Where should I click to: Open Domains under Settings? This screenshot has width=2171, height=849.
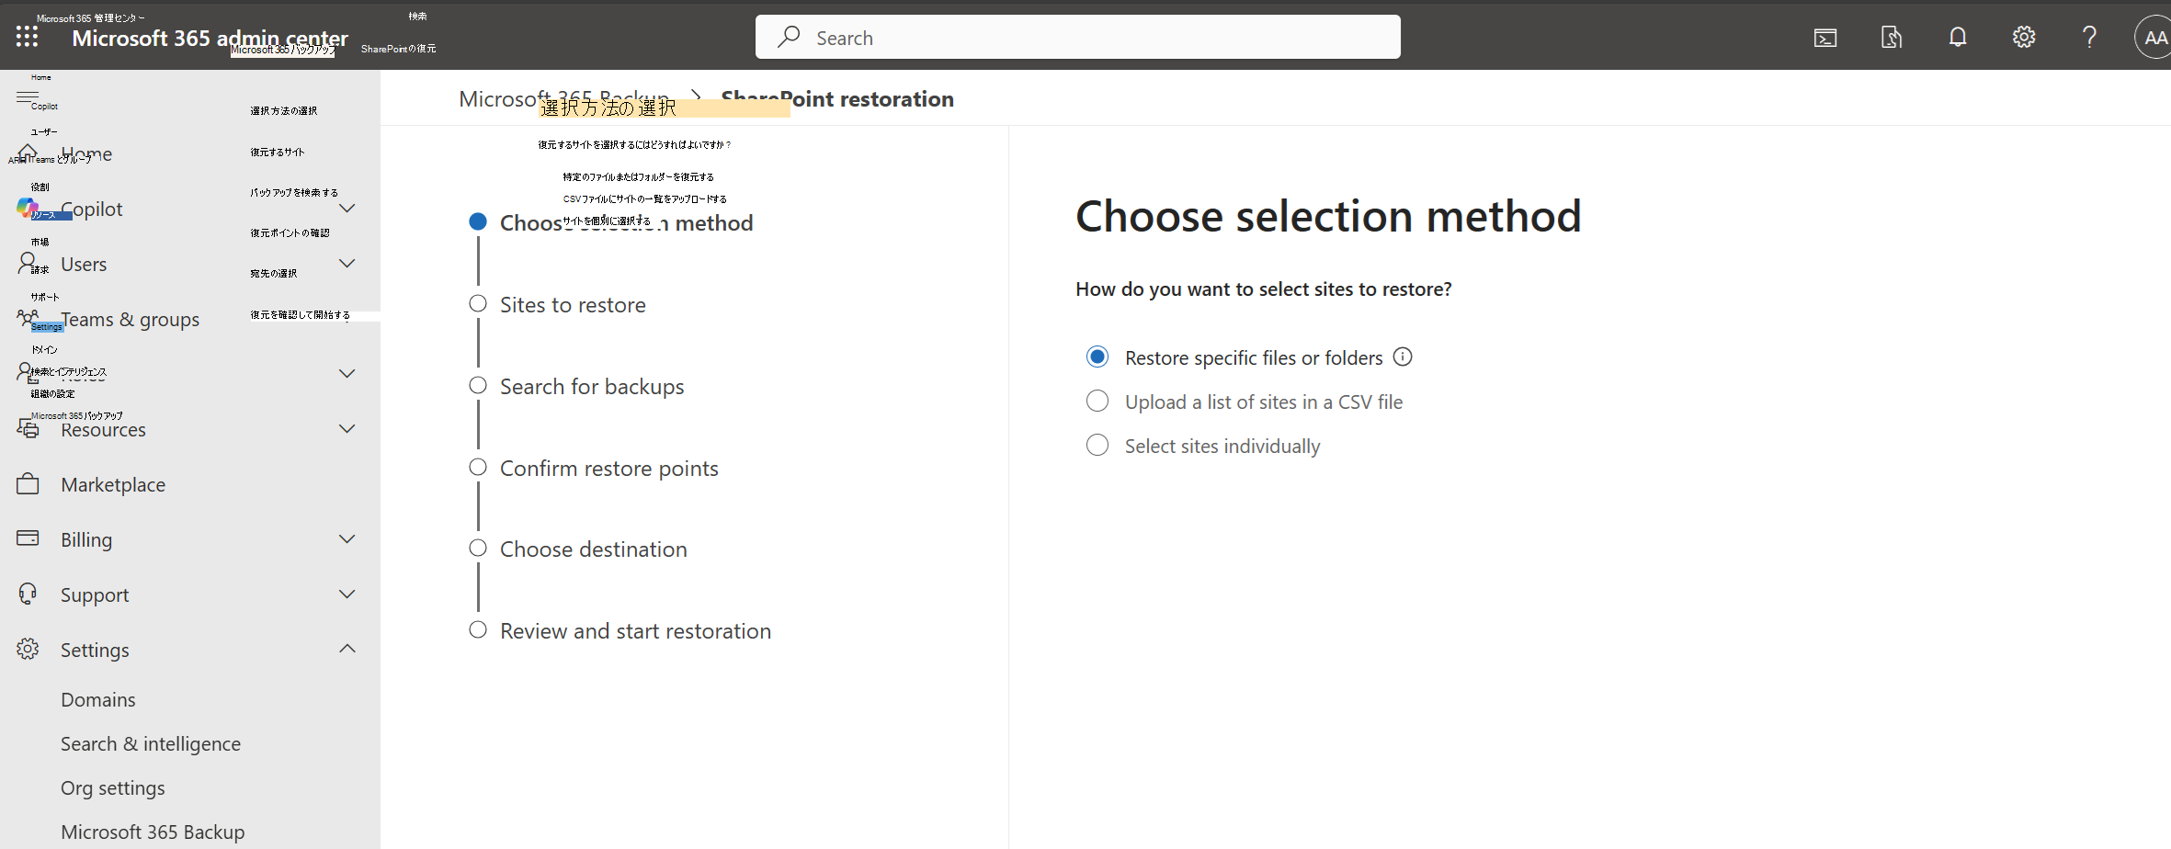coord(98,700)
